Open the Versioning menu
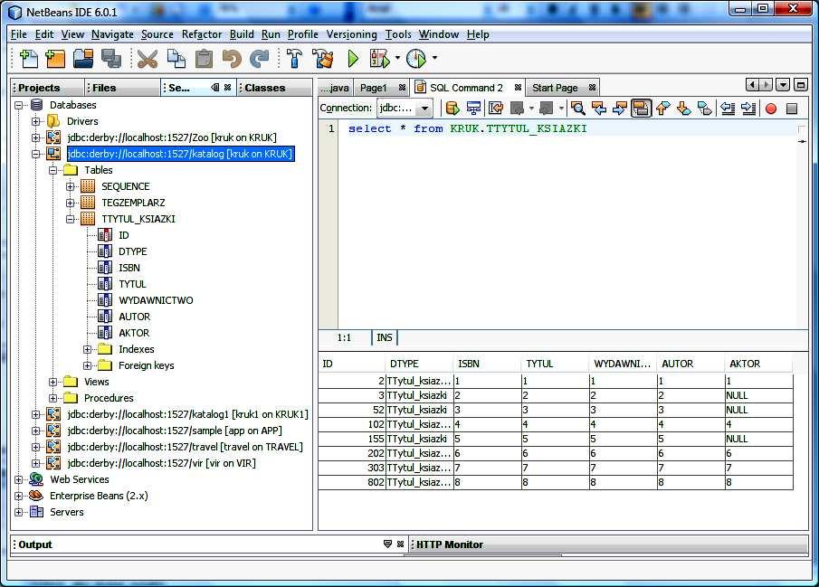 (x=351, y=34)
